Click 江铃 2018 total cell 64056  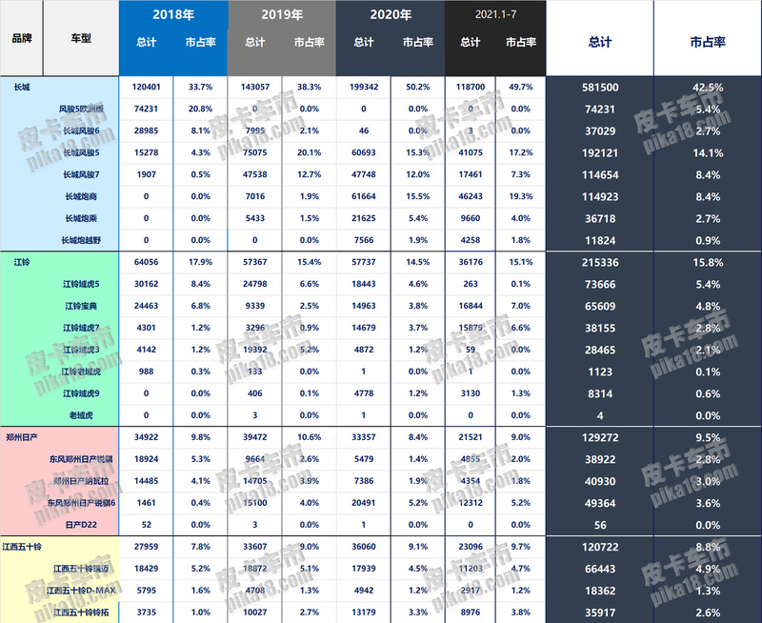click(x=147, y=262)
